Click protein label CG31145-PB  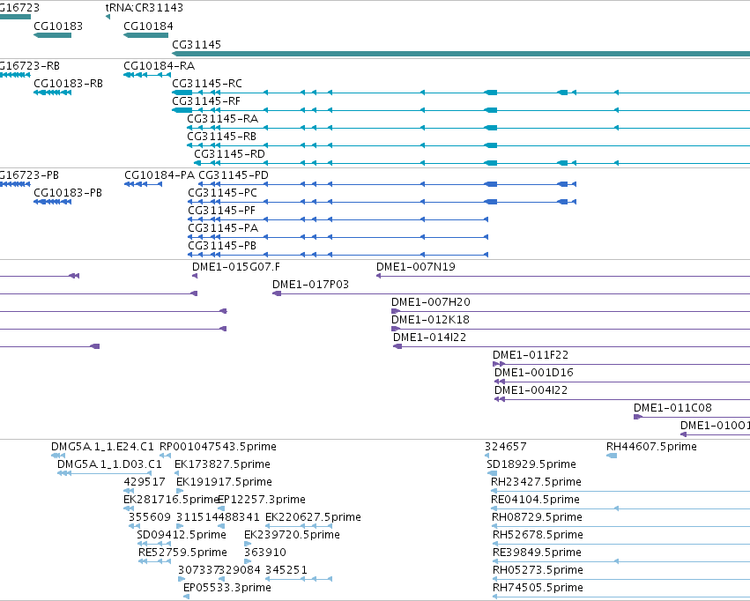click(222, 246)
